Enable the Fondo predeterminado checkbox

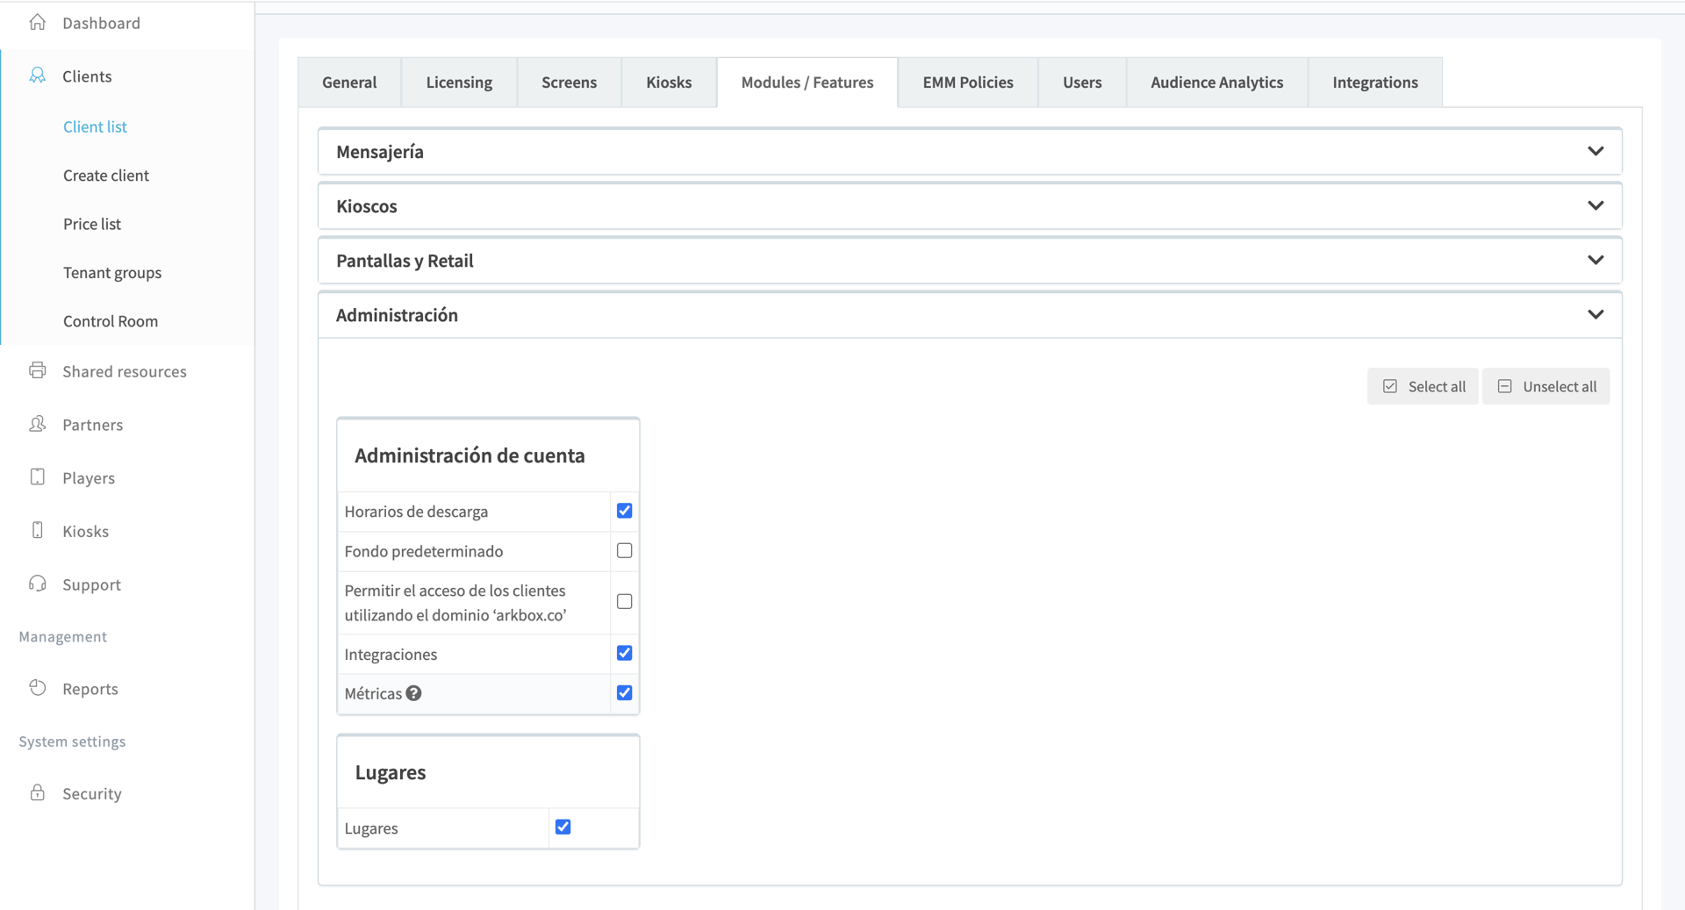(x=624, y=551)
